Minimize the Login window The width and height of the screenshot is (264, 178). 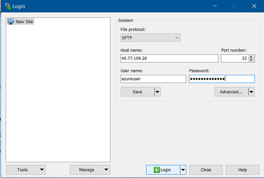pyautogui.click(x=215, y=6)
